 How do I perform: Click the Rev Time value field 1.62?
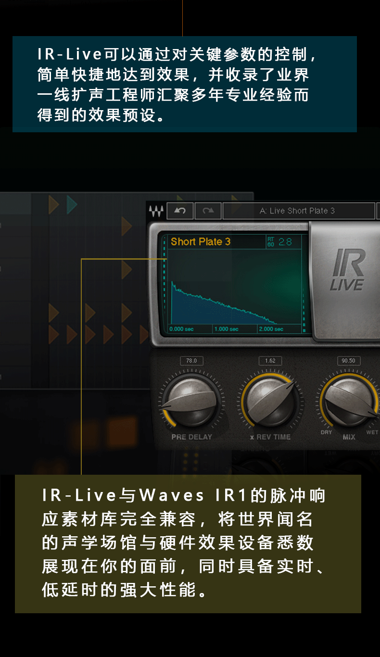click(x=270, y=361)
